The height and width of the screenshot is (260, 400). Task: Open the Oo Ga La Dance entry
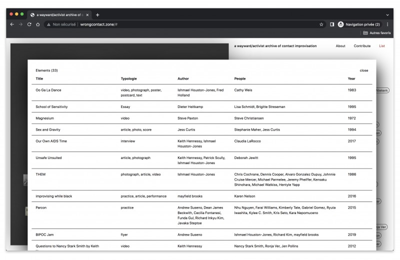[x=48, y=90]
